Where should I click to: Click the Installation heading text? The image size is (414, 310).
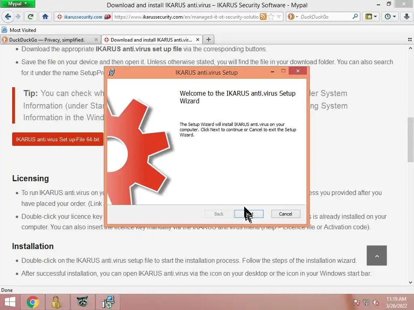tap(33, 246)
